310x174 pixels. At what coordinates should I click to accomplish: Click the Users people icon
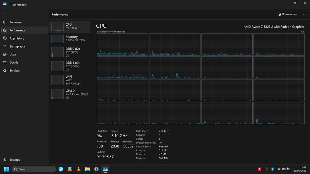click(5, 54)
